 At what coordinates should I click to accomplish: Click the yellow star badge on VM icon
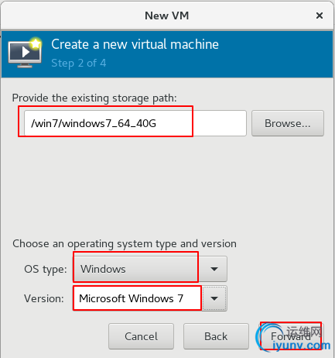[36, 43]
